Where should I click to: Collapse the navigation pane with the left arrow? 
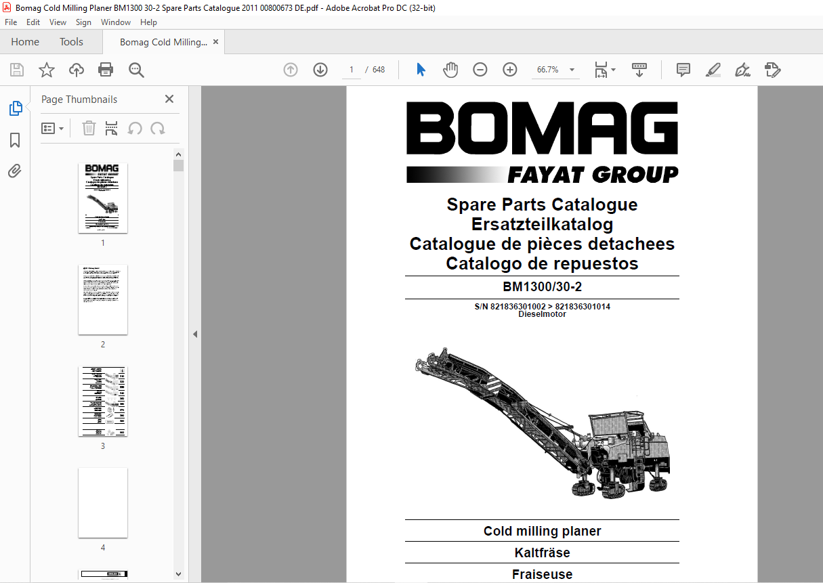[195, 334]
